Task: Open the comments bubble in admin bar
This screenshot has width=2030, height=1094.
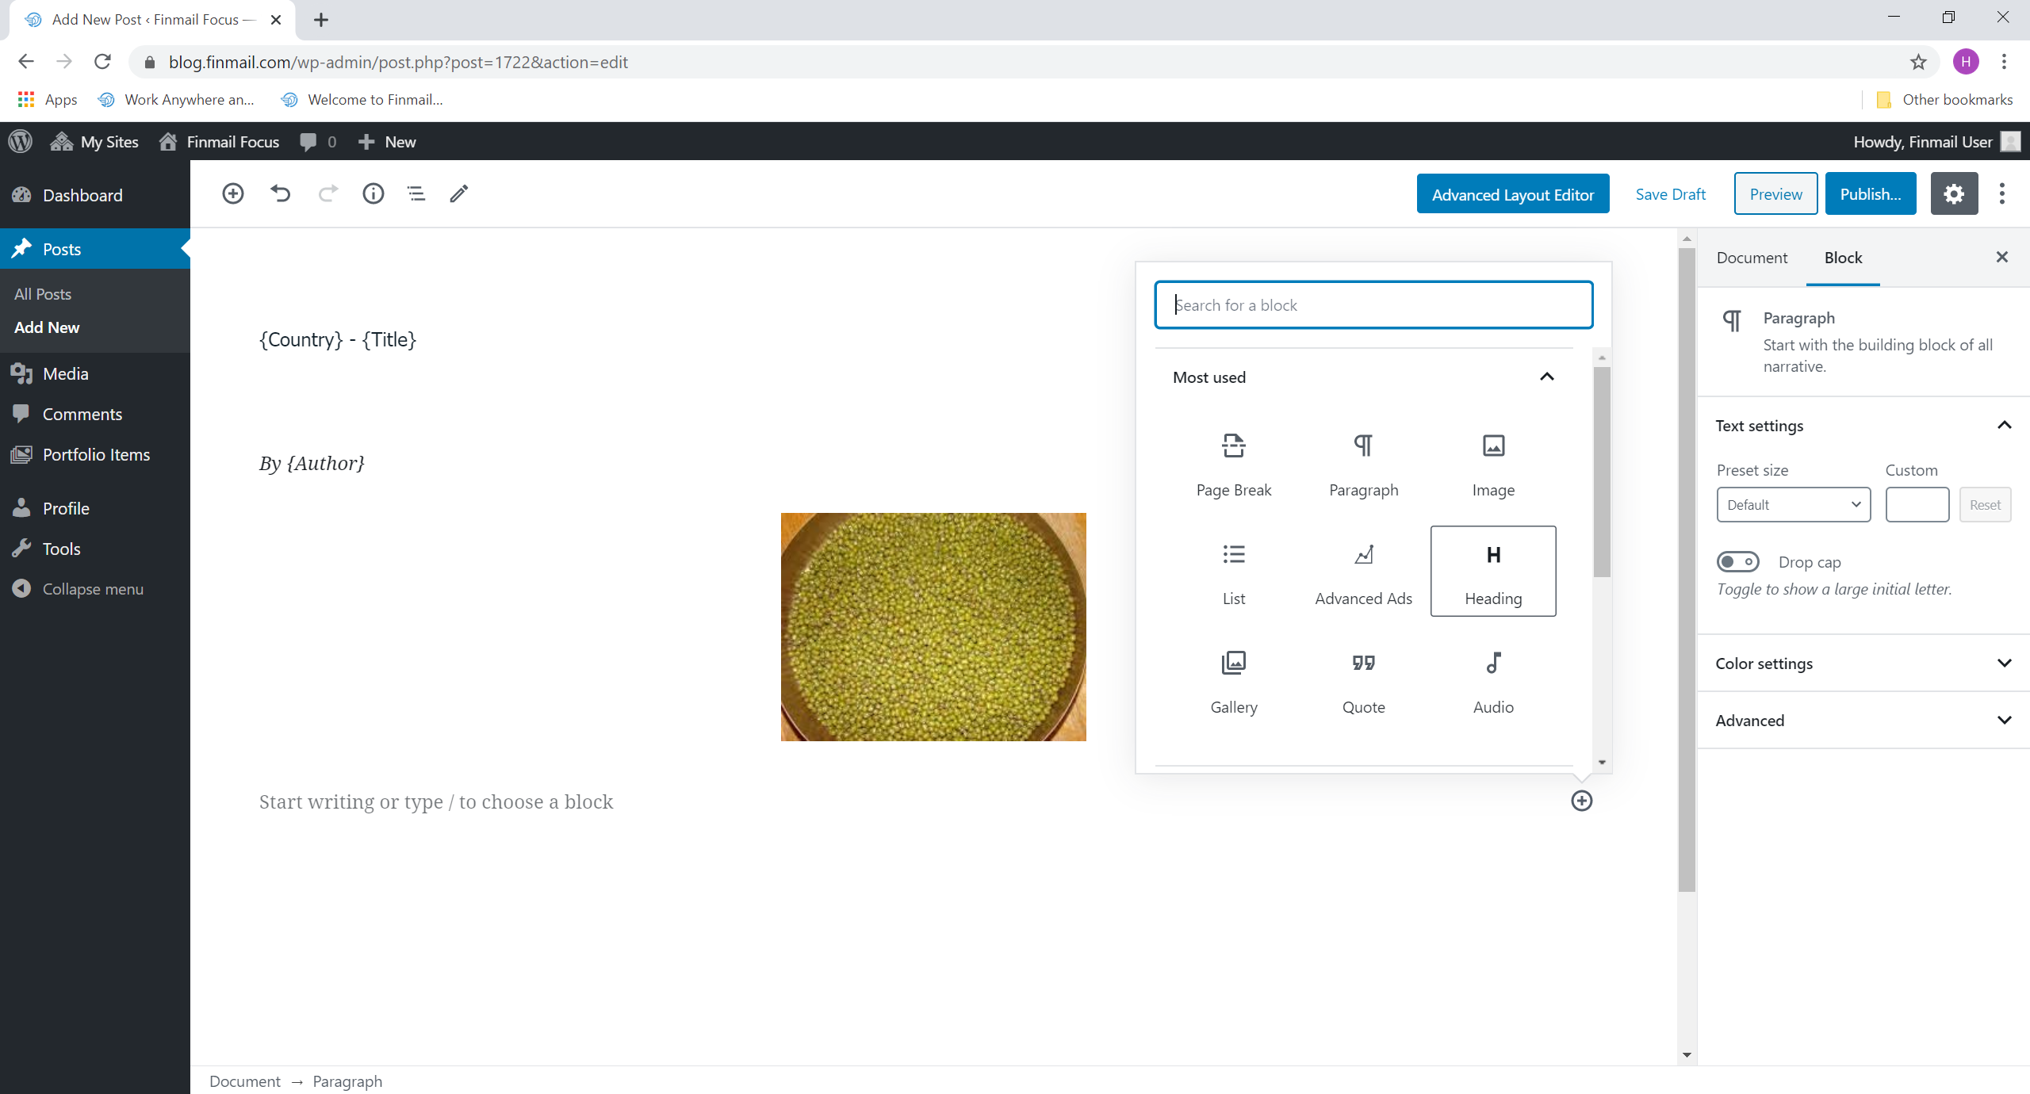Action: [x=318, y=141]
